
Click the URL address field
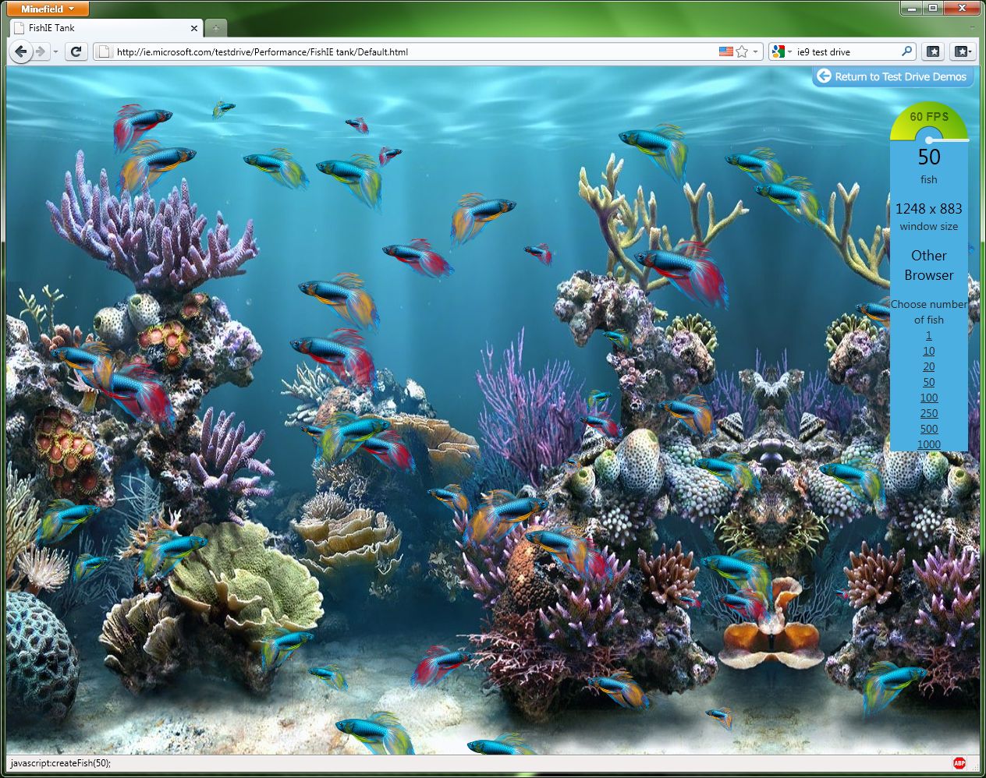coord(406,52)
